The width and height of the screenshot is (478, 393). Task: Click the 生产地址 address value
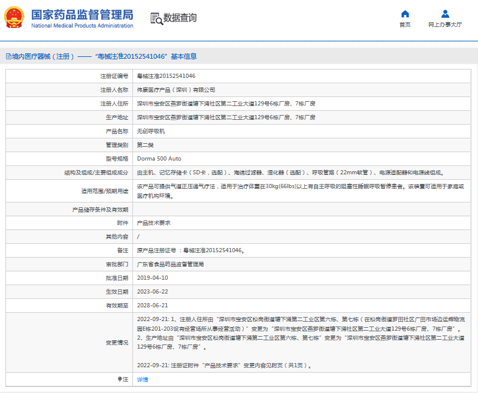pyautogui.click(x=226, y=117)
